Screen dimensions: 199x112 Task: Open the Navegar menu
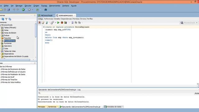point(19,6)
